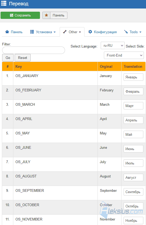Edit the Август translation field
The image size is (146, 225).
[x=133, y=177]
